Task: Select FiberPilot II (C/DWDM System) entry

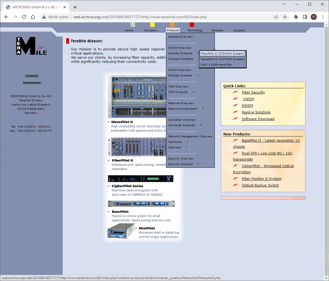Action: [222, 53]
